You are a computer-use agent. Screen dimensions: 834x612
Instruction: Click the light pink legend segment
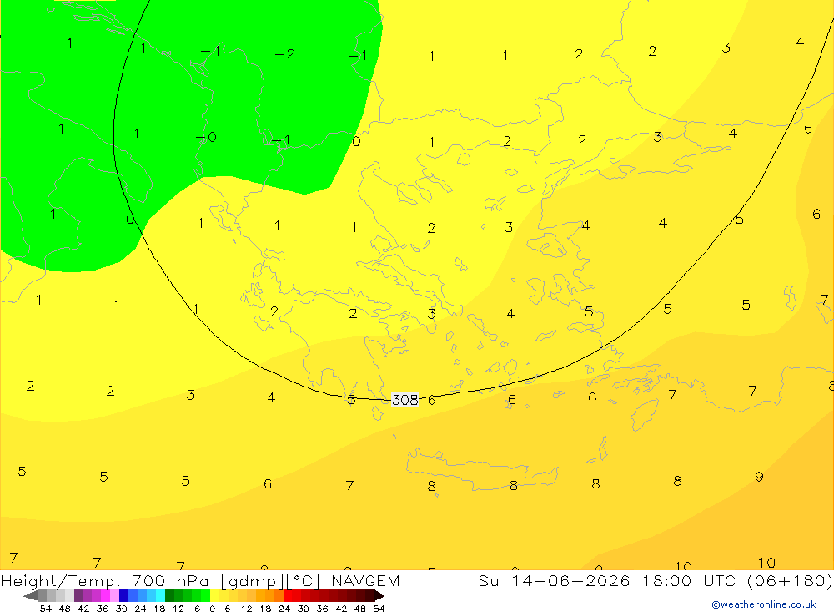click(114, 595)
